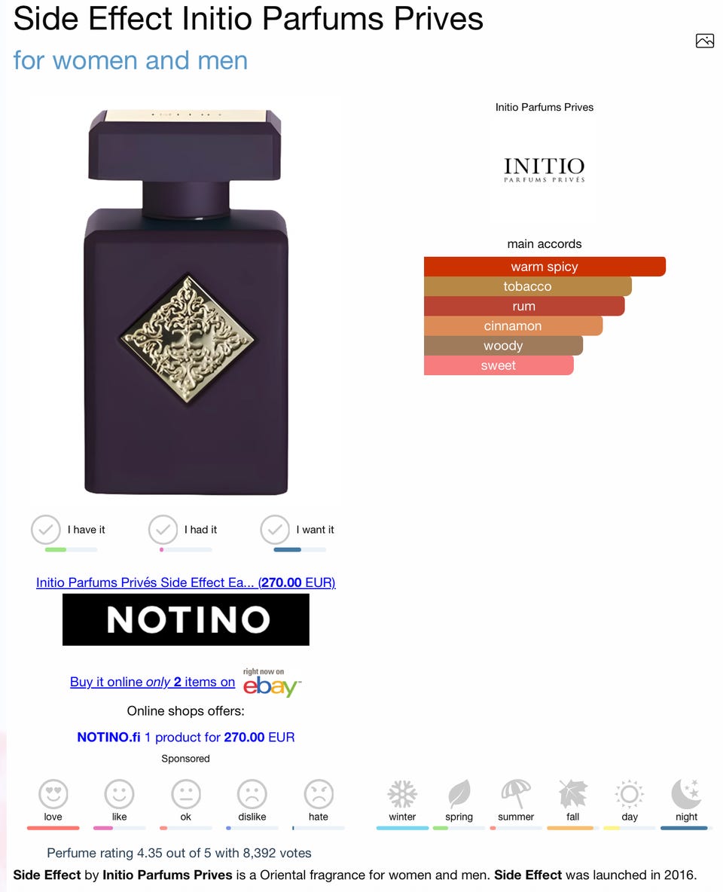Viewport: 723px width, 892px height.
Task: Toggle the I had it checkmark
Action: click(163, 530)
